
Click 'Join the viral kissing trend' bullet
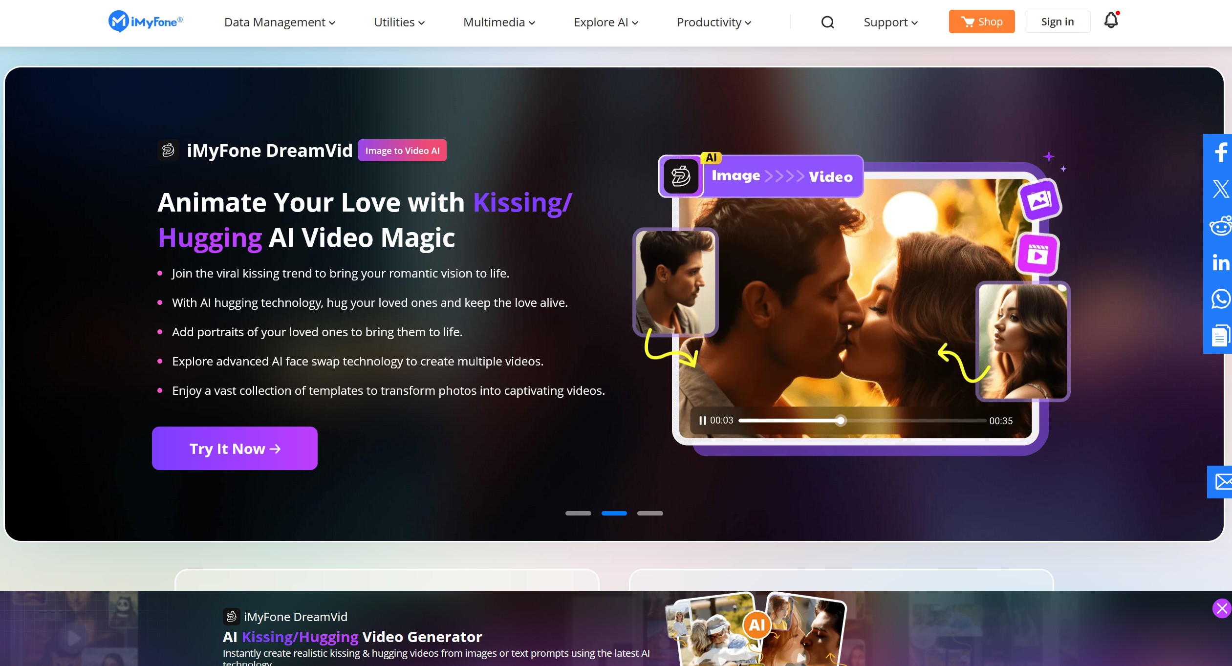(341, 273)
